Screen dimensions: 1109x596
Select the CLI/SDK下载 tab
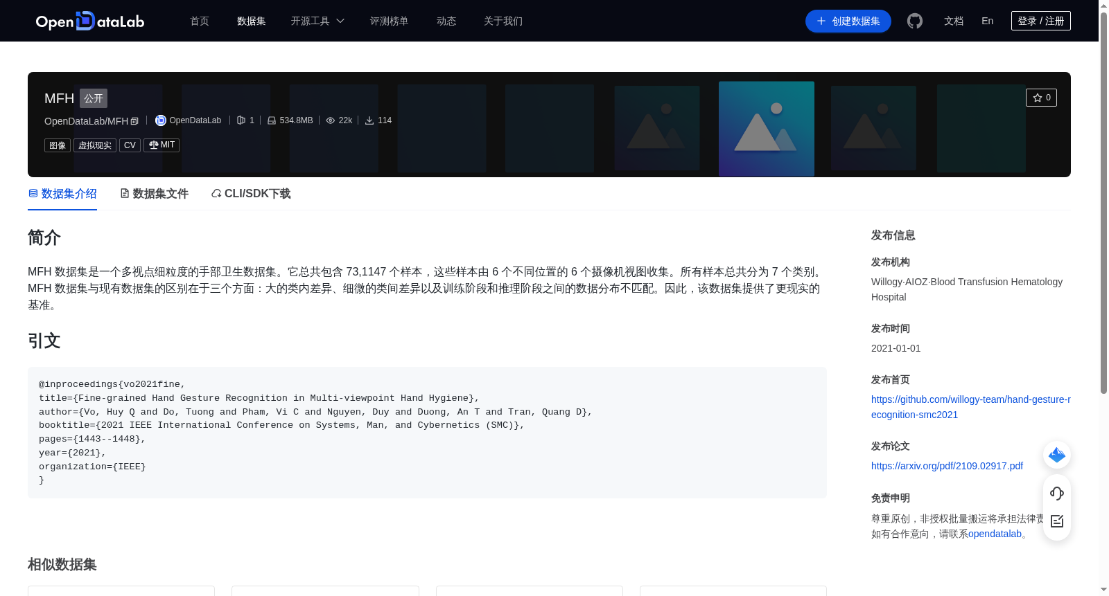pos(251,194)
